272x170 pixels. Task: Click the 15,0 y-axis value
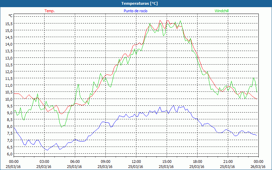[9, 31]
